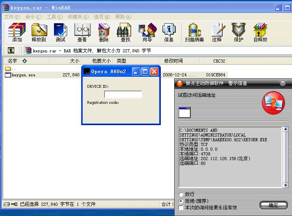The image size is (292, 216).
Task: Select the 拒绝(推荐) radio button
Action: (181, 201)
